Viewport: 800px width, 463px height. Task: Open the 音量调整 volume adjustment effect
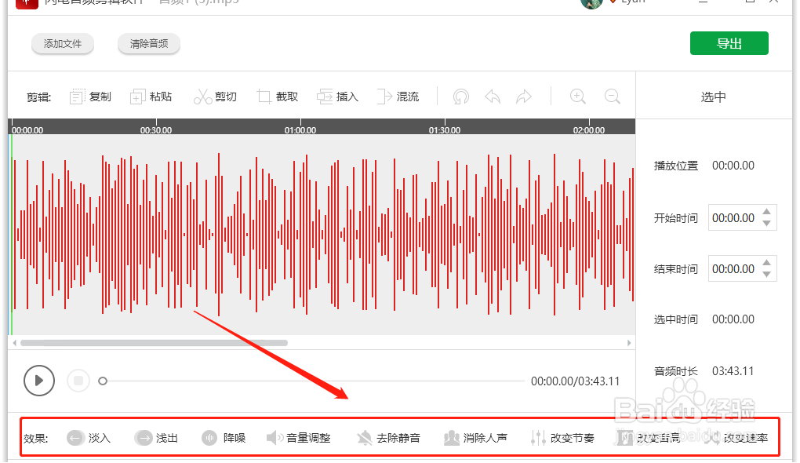coord(299,438)
